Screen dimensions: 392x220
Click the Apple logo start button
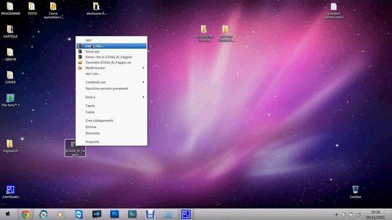(x=8, y=214)
